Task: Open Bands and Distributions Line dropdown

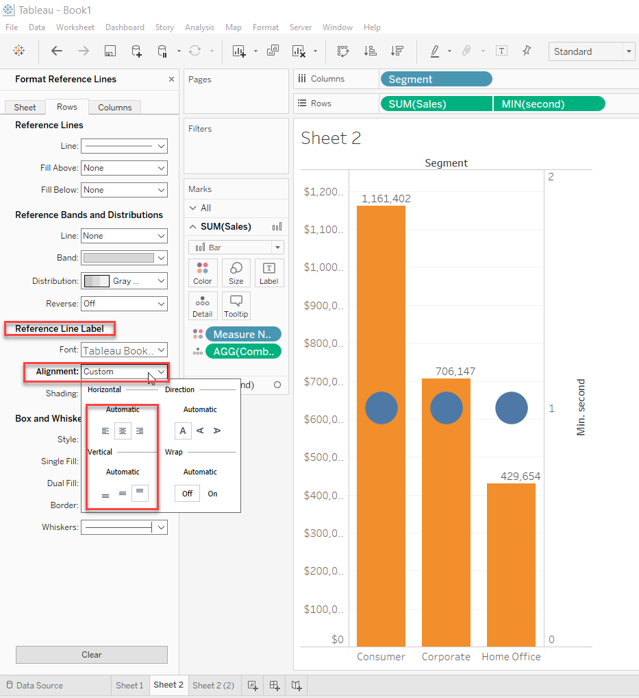Action: pyautogui.click(x=124, y=236)
